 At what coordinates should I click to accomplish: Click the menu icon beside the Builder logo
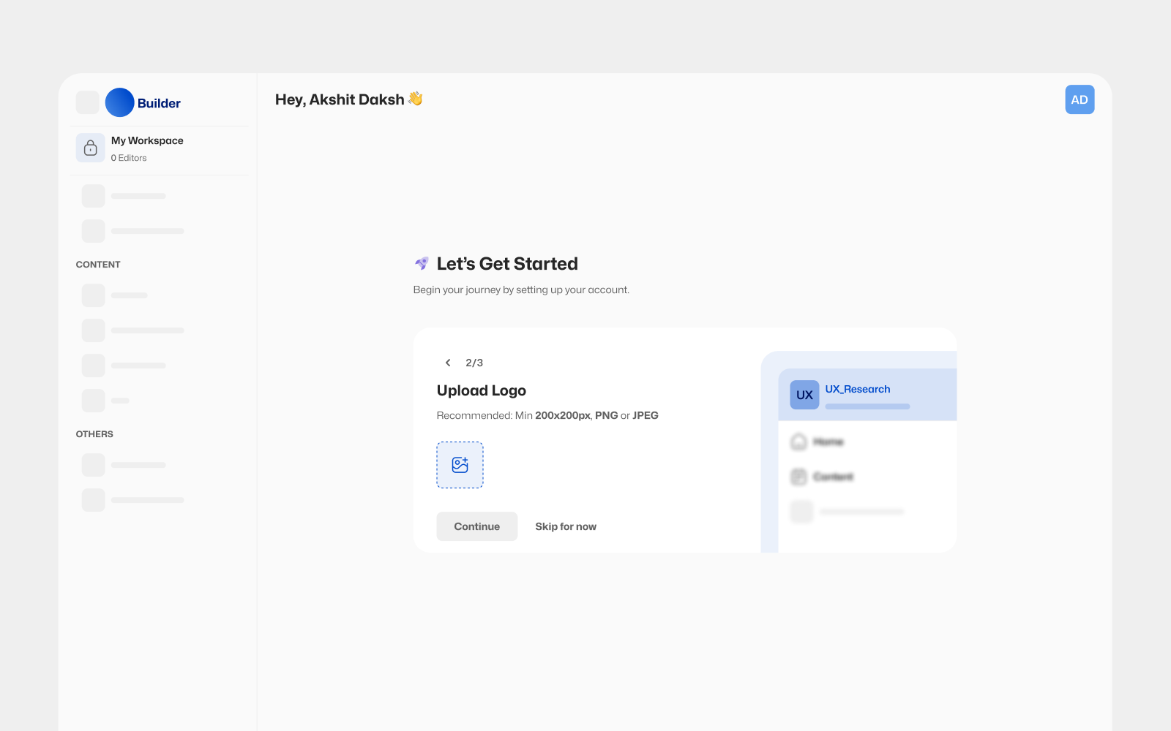pyautogui.click(x=87, y=102)
